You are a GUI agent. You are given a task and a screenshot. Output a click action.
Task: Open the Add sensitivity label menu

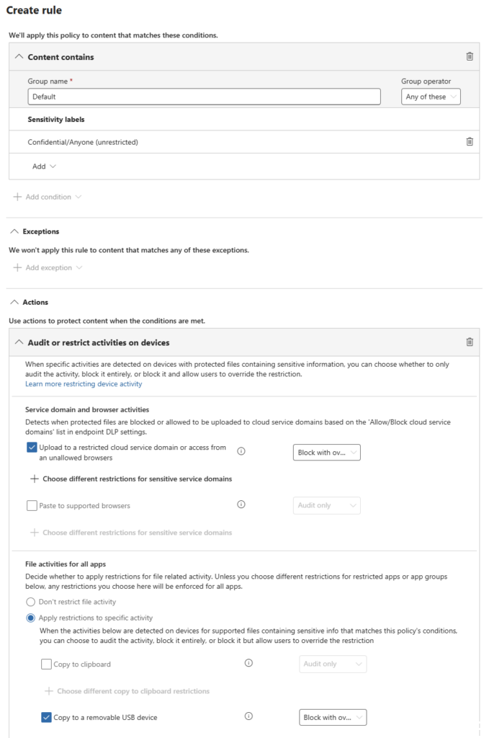(44, 166)
